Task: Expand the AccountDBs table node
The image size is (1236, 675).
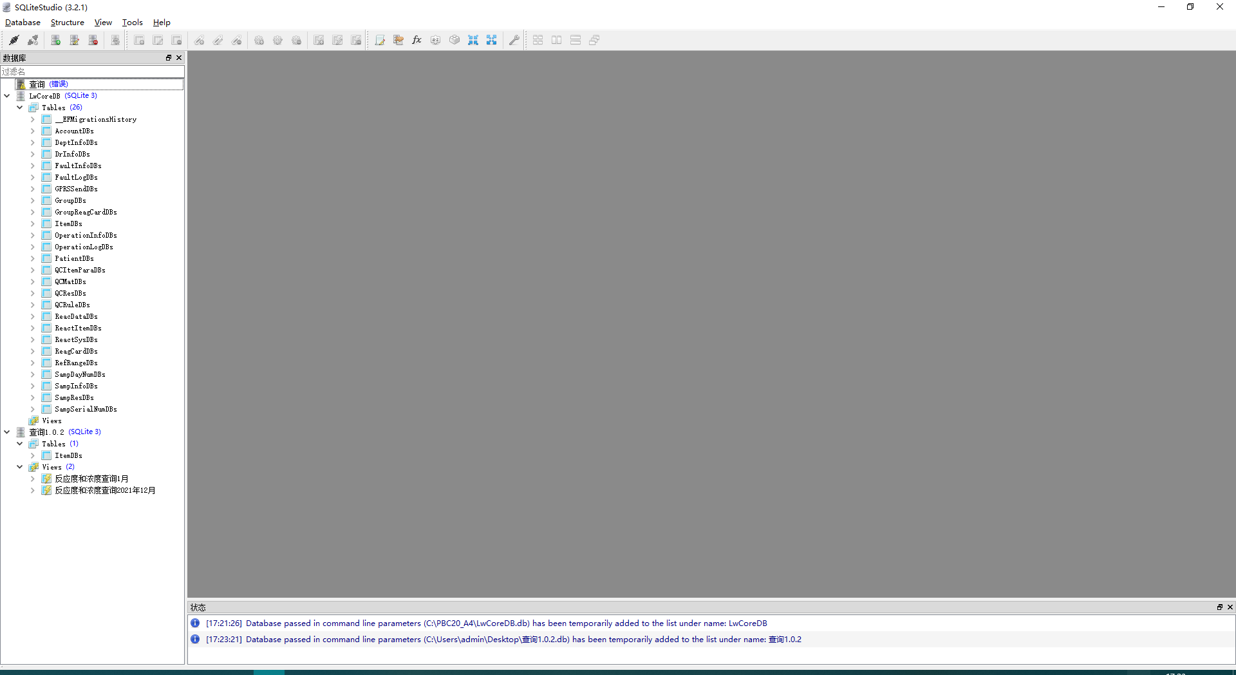Action: click(33, 131)
